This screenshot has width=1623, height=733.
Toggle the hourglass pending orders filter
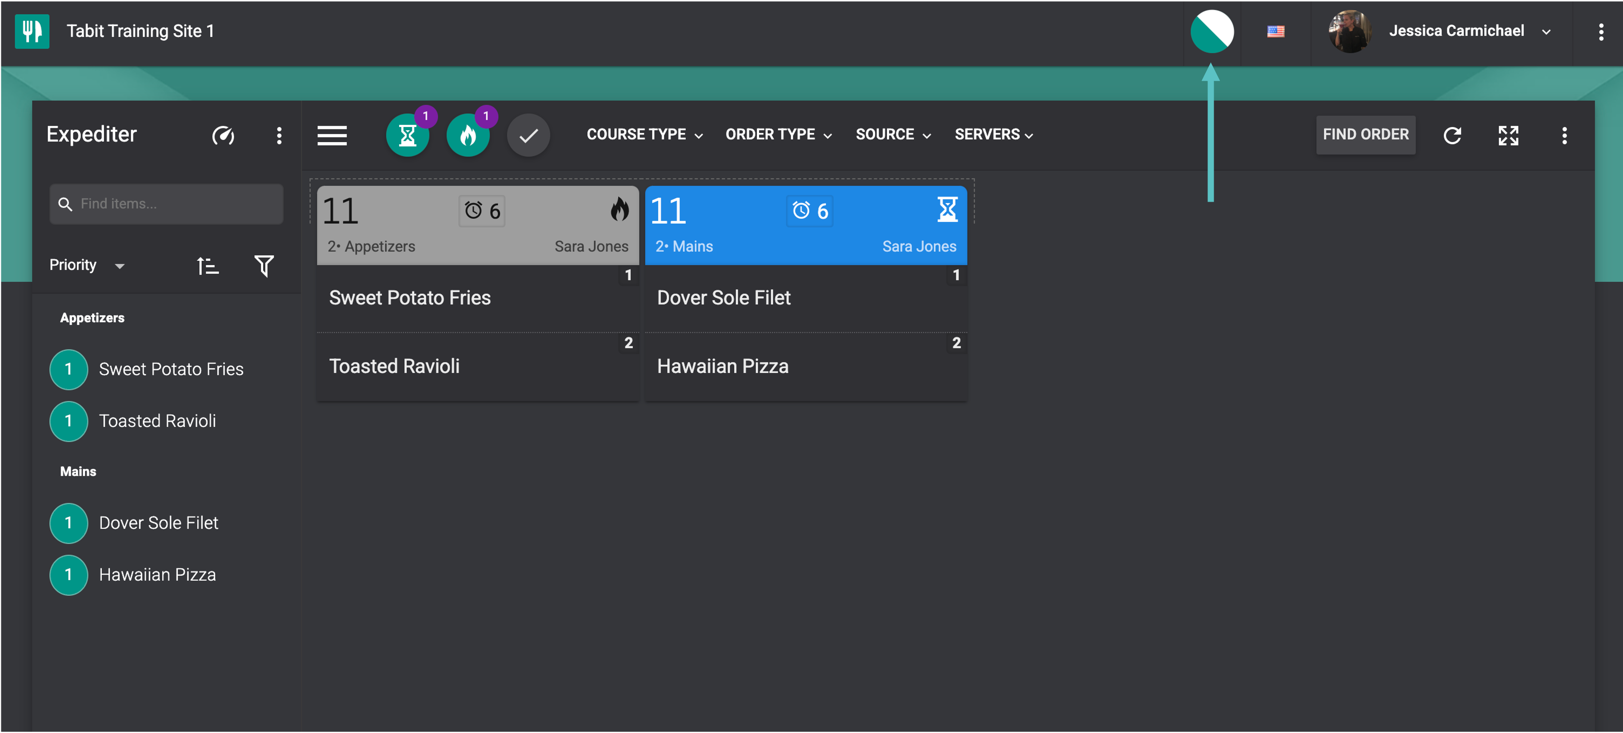408,135
